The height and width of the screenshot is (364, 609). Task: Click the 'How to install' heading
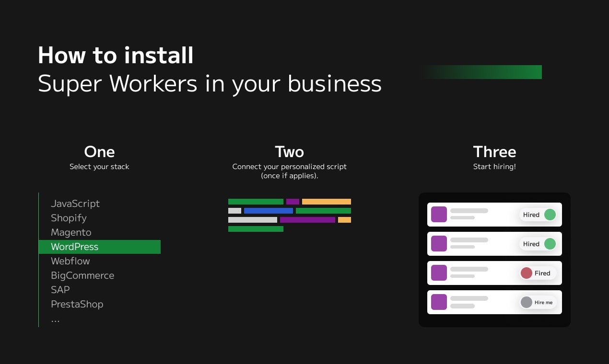116,55
